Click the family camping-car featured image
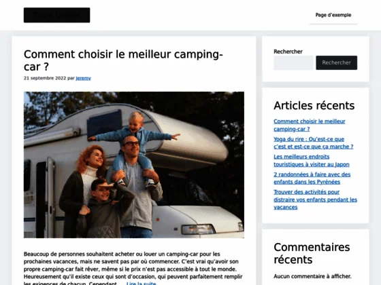This screenshot has width=381, height=285. (134, 165)
